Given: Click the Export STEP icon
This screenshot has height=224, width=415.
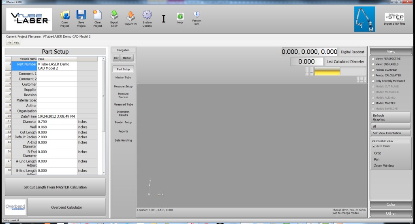Looking at the screenshot, I should (114, 16).
